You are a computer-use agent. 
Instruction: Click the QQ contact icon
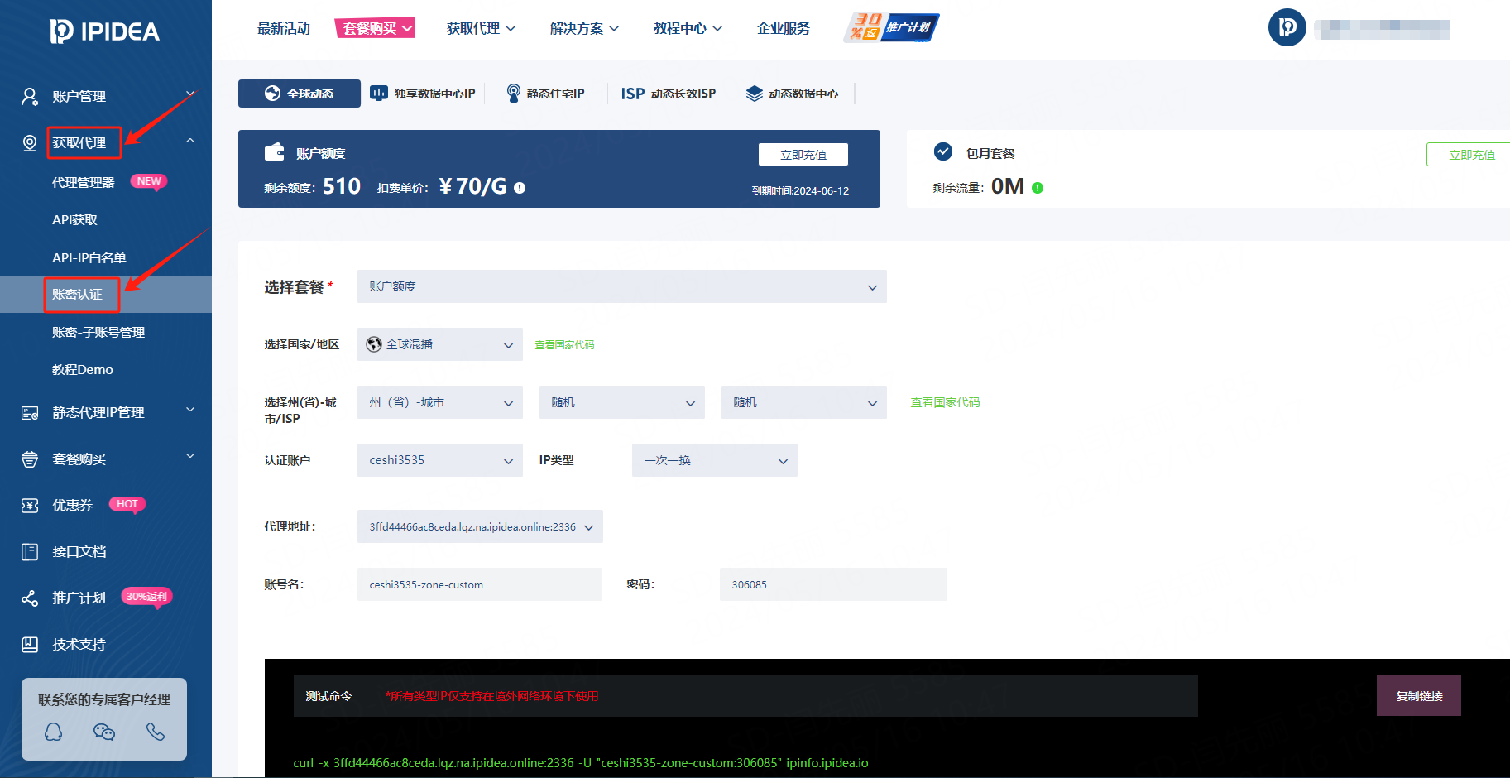[53, 732]
